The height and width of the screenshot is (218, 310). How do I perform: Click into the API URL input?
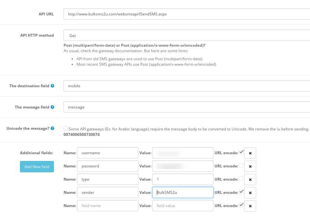186,14
